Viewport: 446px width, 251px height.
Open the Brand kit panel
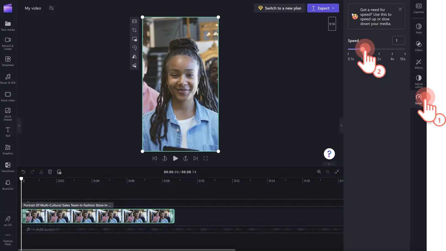(x=8, y=185)
